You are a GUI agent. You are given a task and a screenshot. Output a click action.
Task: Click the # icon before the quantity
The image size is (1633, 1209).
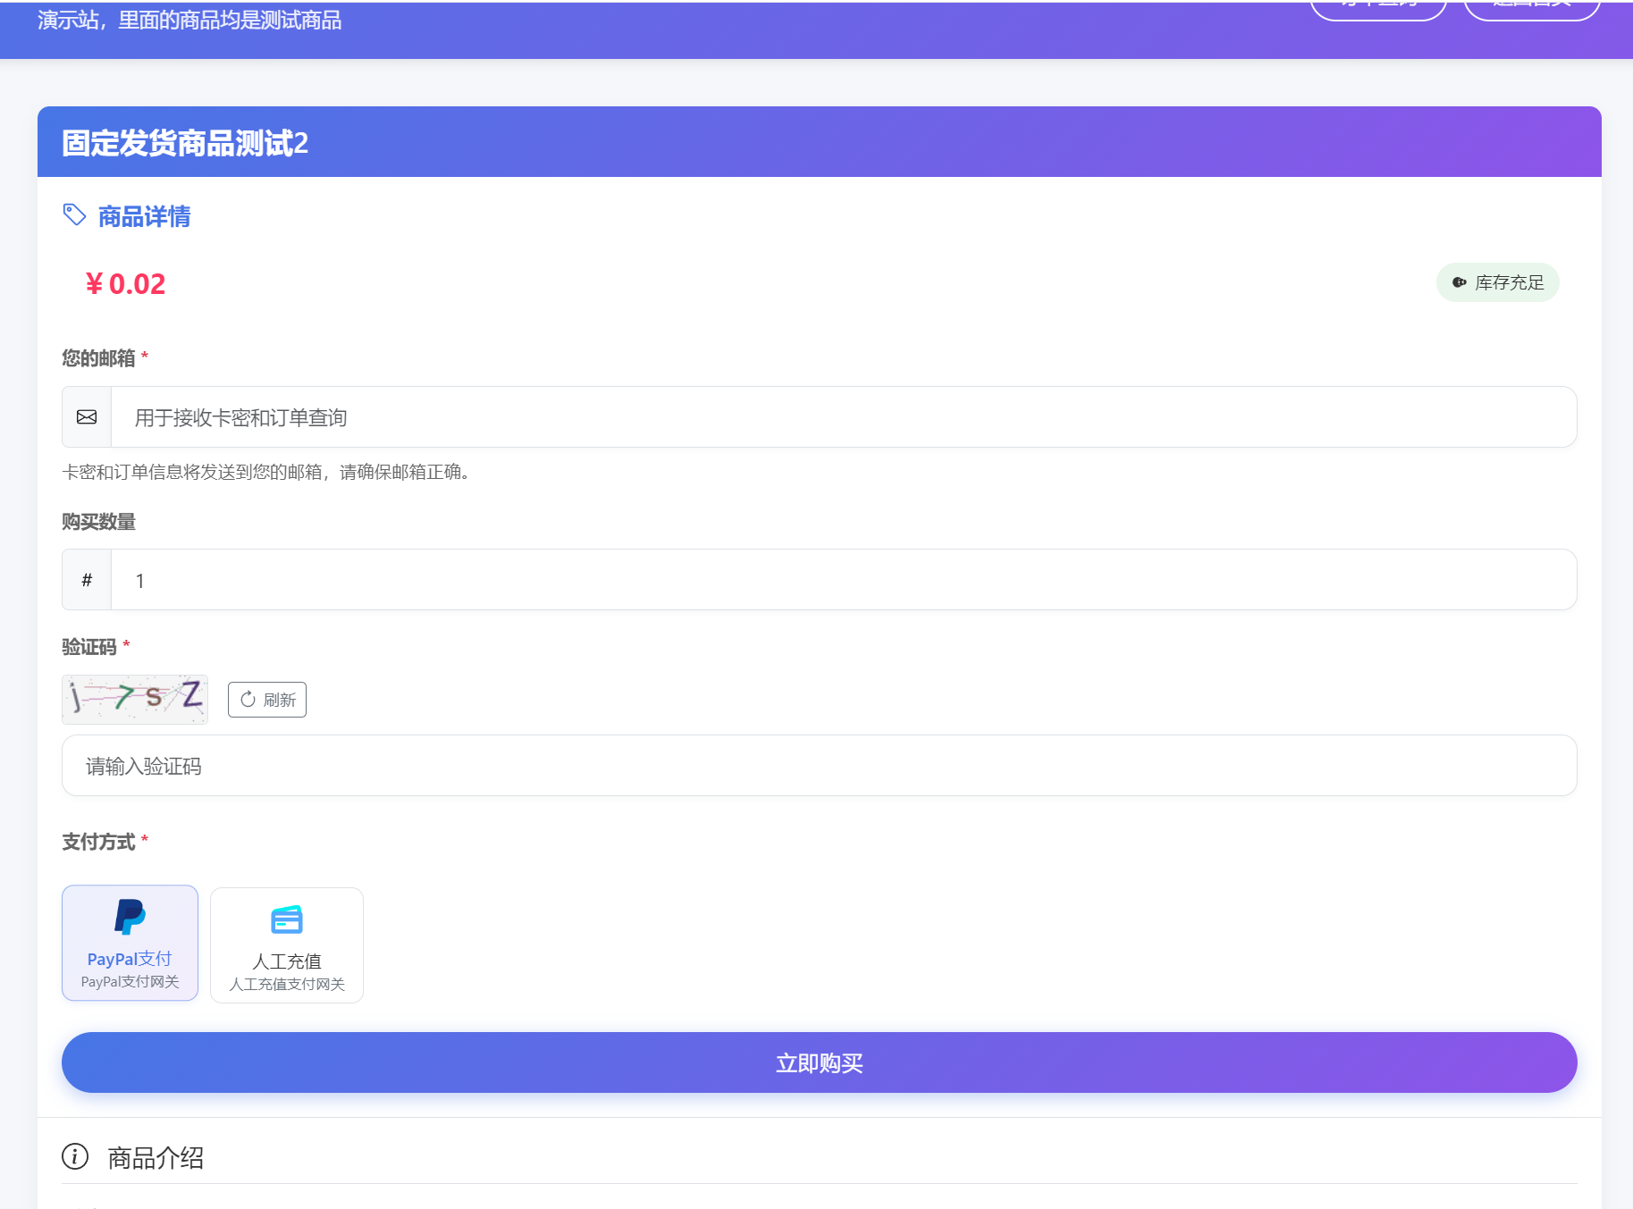(x=87, y=581)
